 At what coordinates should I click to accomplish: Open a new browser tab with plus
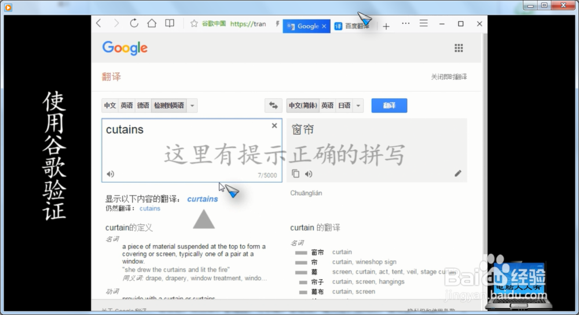click(x=386, y=26)
